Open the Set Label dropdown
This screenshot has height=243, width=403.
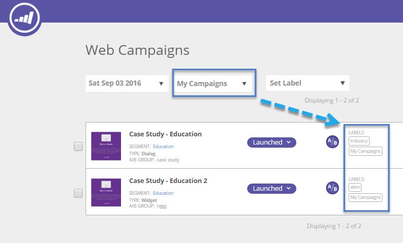point(307,83)
